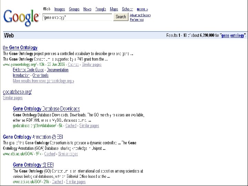
Task: Click the Search button
Action: pos(121,17)
